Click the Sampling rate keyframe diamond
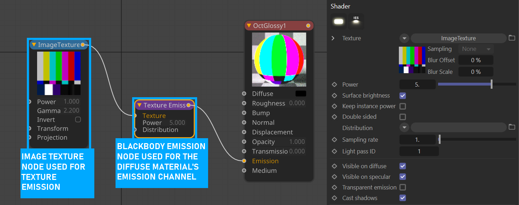 click(x=334, y=140)
